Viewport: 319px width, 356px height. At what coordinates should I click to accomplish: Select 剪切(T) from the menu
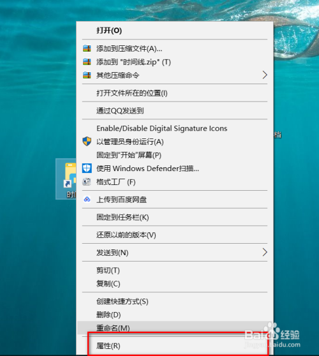coord(175,270)
